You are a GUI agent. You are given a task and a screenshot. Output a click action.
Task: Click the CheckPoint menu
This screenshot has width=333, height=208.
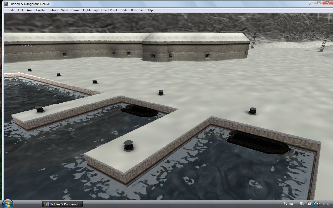click(109, 10)
